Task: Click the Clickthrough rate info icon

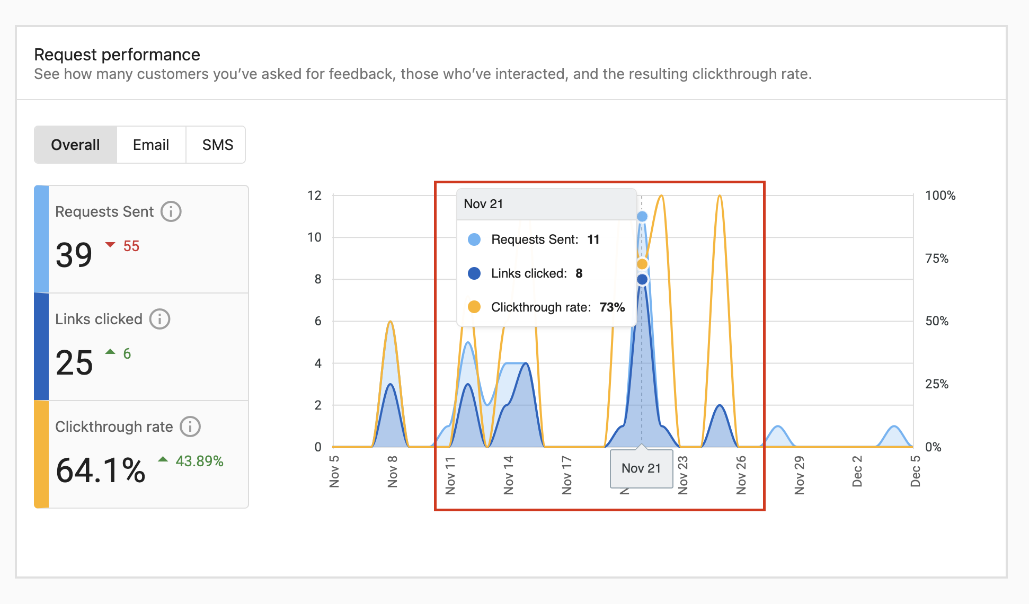Action: [190, 427]
